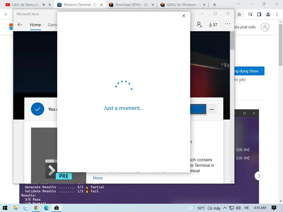Screen dimensions: 283x212
Task: Click the 'phát triển' link in the page header
Action: click(x=245, y=27)
